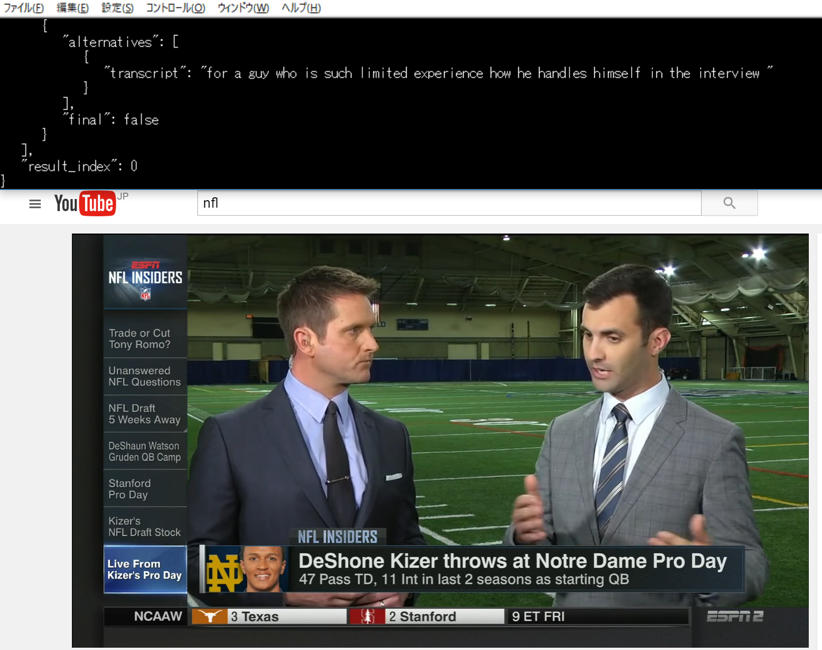The width and height of the screenshot is (822, 650).
Task: Click 'DeShaun Watson Gruden QB Camp' rundown item
Action: (x=145, y=452)
